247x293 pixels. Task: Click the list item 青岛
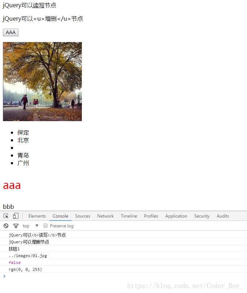[23, 156]
